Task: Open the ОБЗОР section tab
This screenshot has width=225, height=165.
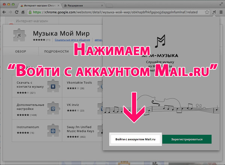Action: [21, 52]
